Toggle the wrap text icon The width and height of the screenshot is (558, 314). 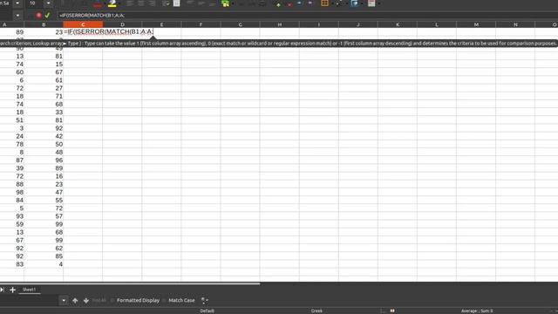pos(166,3)
